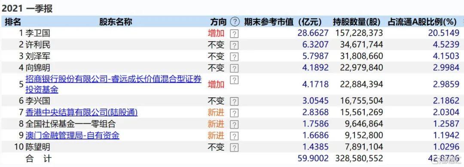464x167 pixels.
Task: Click the question icon in 向锦明 row
Action: [x=234, y=68]
